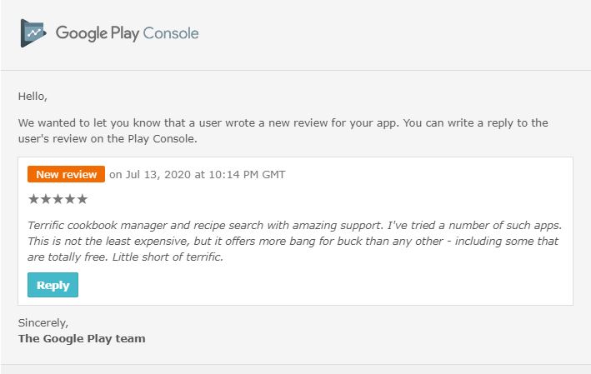The width and height of the screenshot is (591, 374).
Task: Click the review line starting This is not the least expensive
Action: coord(293,241)
